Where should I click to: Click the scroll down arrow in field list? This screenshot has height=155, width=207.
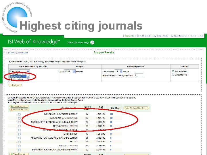pos(28,79)
